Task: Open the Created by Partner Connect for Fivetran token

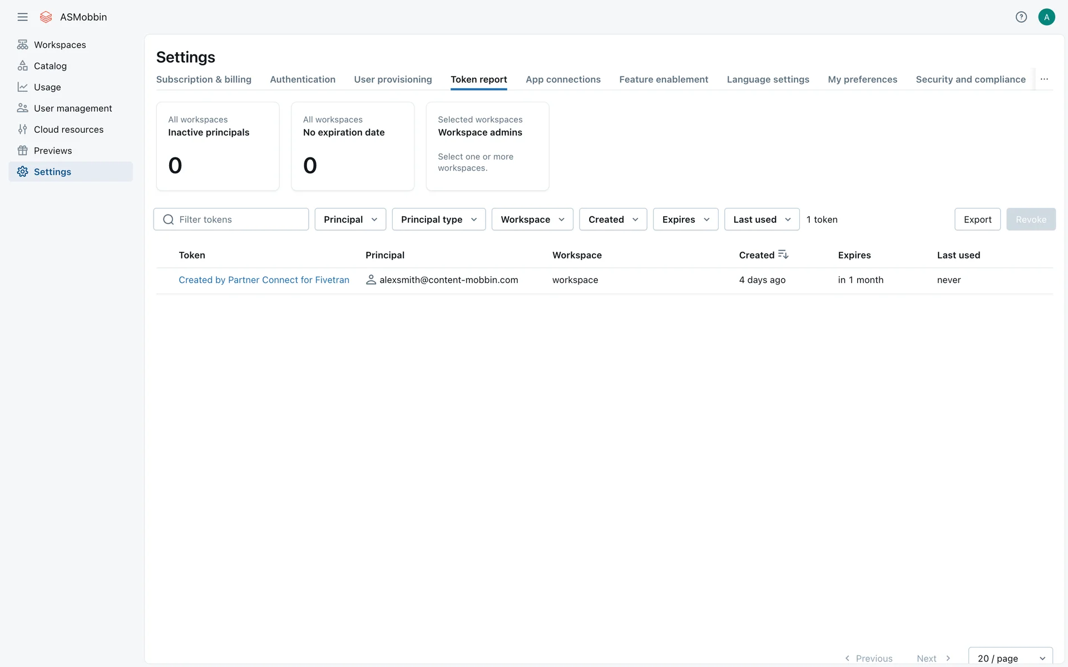Action: (x=264, y=280)
